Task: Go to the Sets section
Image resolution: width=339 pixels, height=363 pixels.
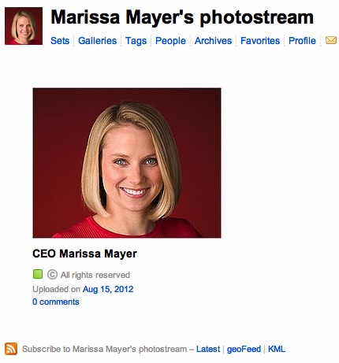Action: pyautogui.click(x=60, y=41)
